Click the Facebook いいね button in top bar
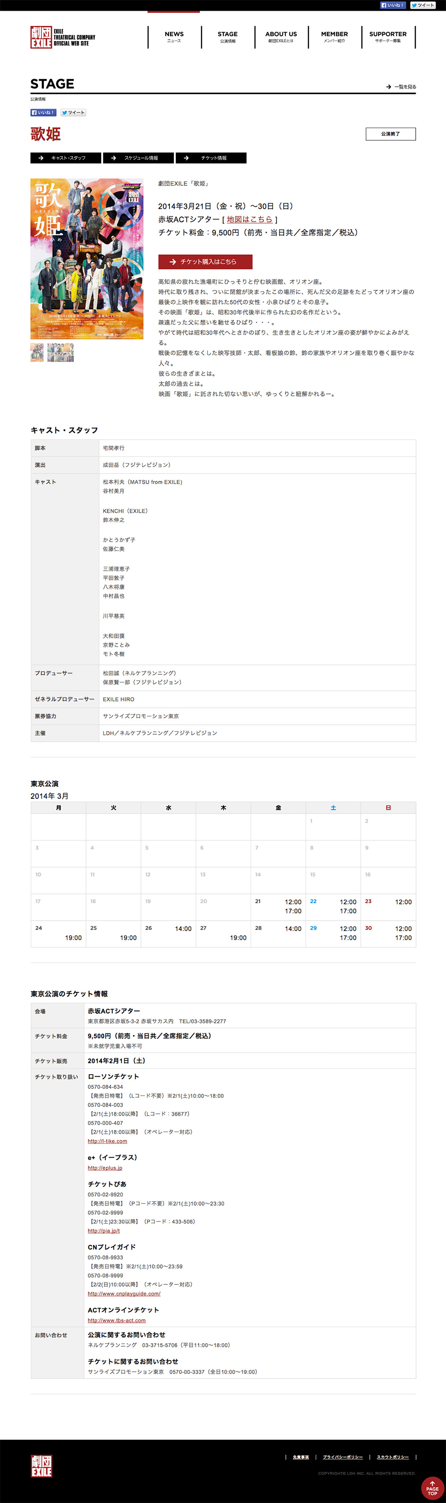446x1503 pixels. click(393, 5)
